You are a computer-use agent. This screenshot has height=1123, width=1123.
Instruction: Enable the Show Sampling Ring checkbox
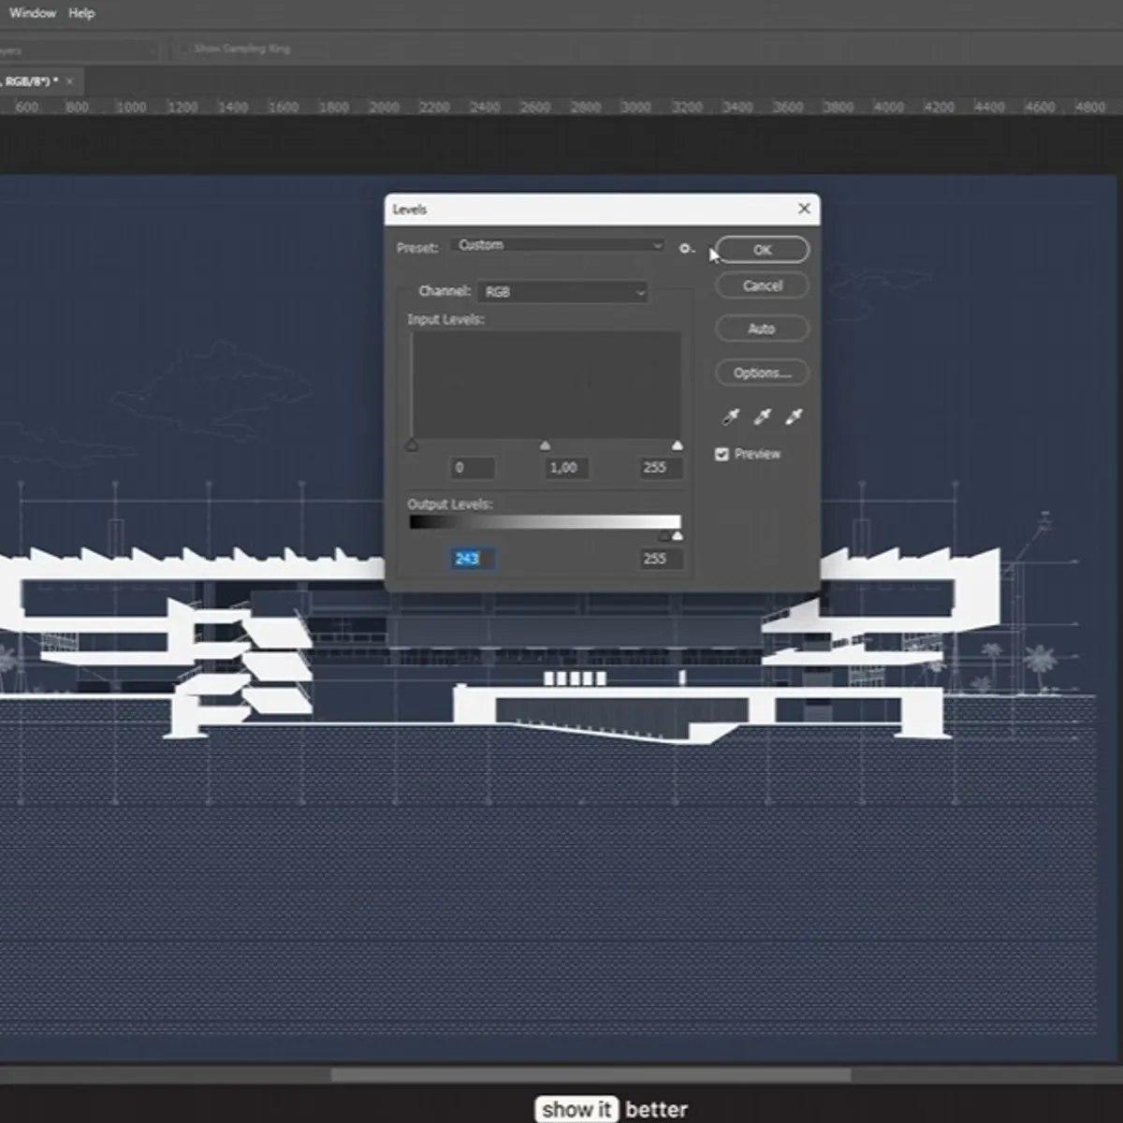point(183,49)
